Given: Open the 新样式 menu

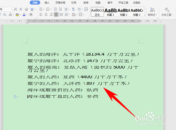Looking at the screenshot, I should [152, 12].
